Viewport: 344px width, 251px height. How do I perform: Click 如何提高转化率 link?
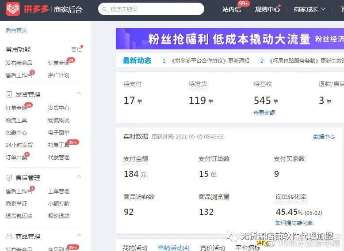[x=294, y=223]
